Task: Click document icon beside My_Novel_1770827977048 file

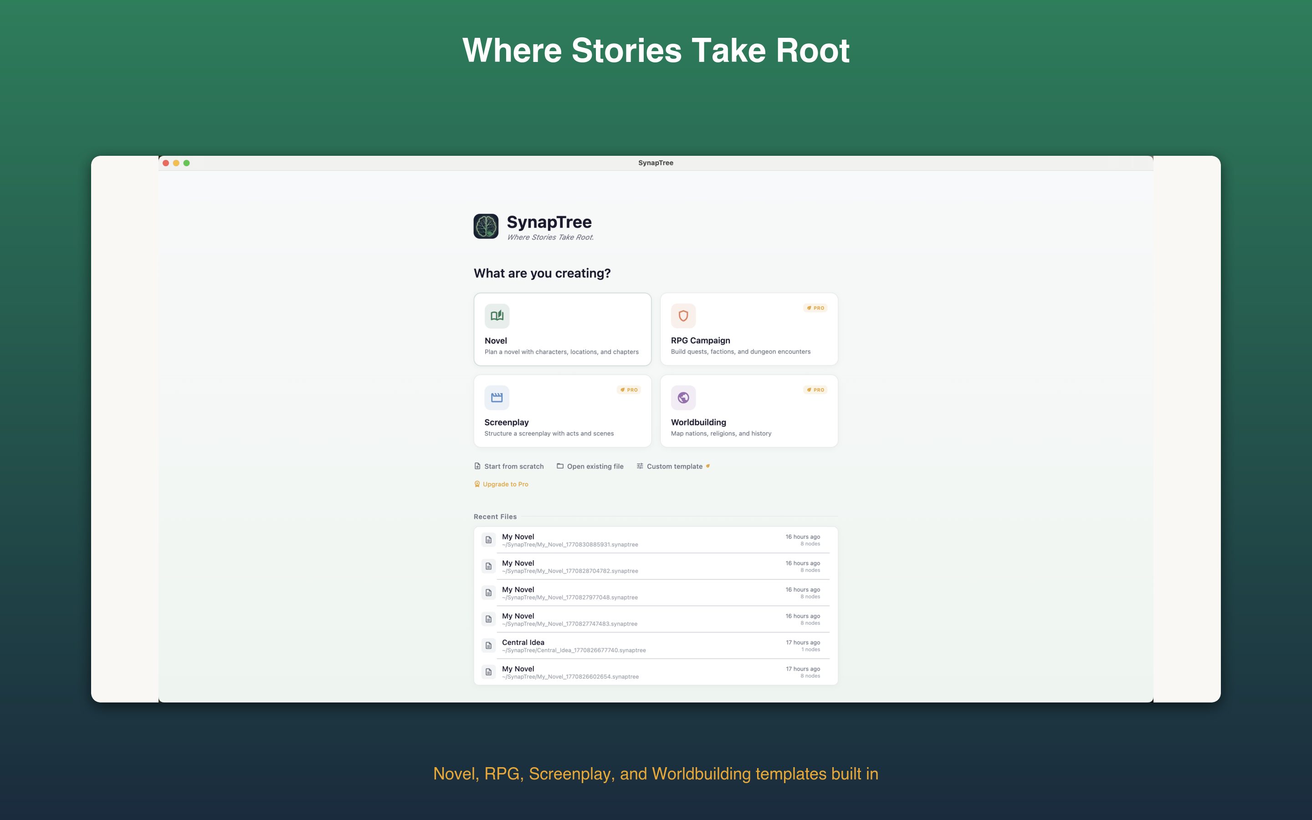Action: [488, 593]
